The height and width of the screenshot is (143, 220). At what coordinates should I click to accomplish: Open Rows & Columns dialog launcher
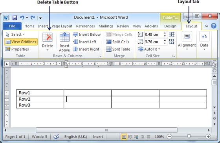[x=100, y=56]
